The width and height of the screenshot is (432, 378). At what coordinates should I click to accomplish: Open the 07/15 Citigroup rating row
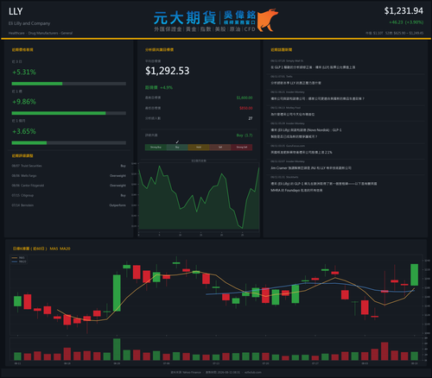(69, 195)
